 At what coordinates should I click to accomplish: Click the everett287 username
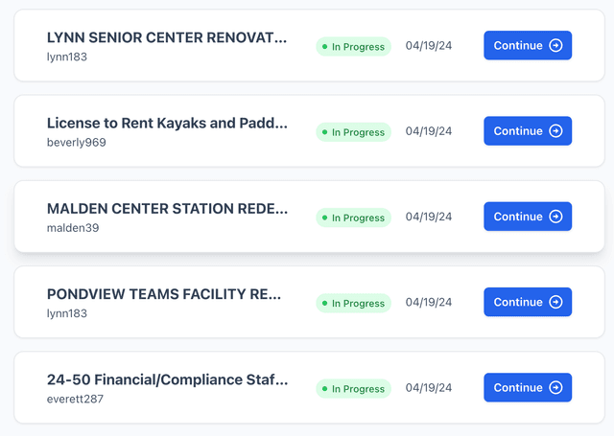pyautogui.click(x=75, y=399)
